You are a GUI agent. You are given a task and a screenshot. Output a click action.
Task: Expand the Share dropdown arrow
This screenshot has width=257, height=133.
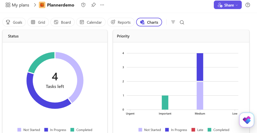pyautogui.click(x=237, y=5)
